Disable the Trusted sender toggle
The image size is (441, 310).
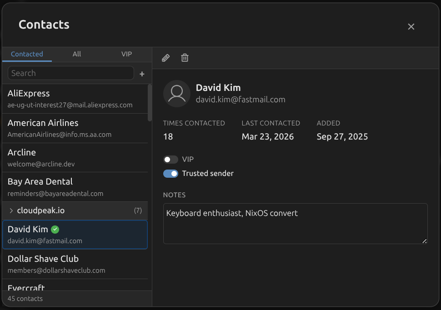pos(170,173)
